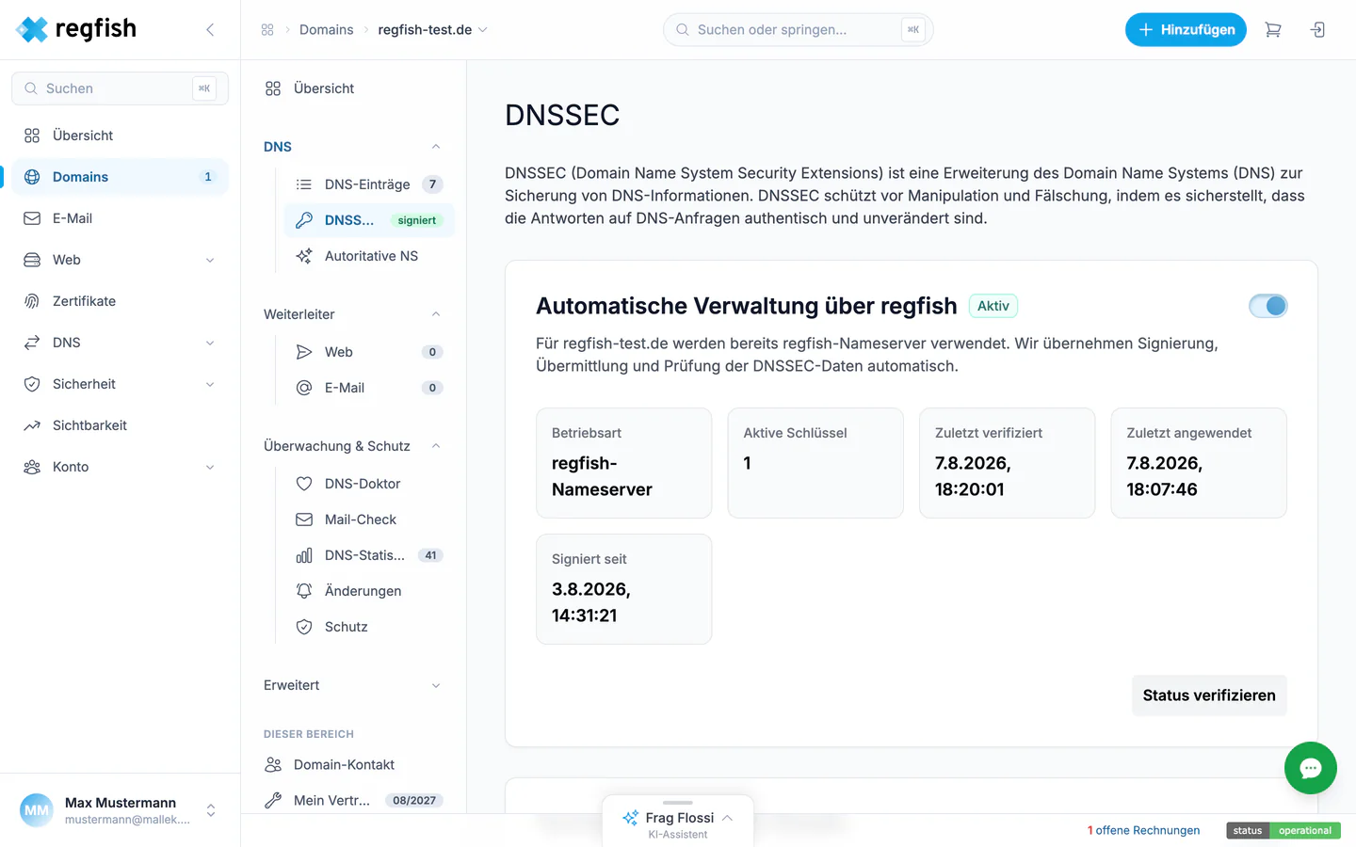Screen dimensions: 1356x847
Task: Collapse the DNS section in the domain sidebar
Action: click(436, 147)
